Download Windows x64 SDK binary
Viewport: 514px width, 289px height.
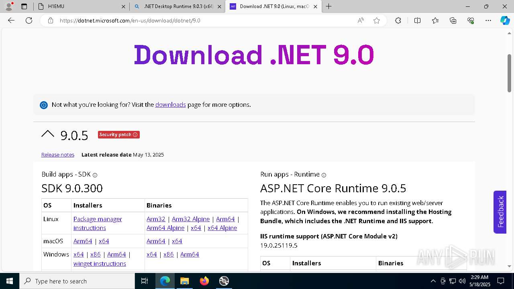[152, 254]
